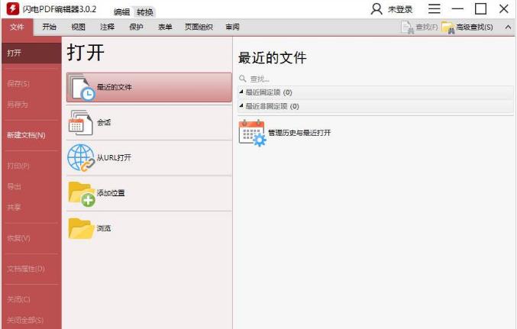Switch to the 开始 tab
Screen dimensions: 517x329
point(49,27)
